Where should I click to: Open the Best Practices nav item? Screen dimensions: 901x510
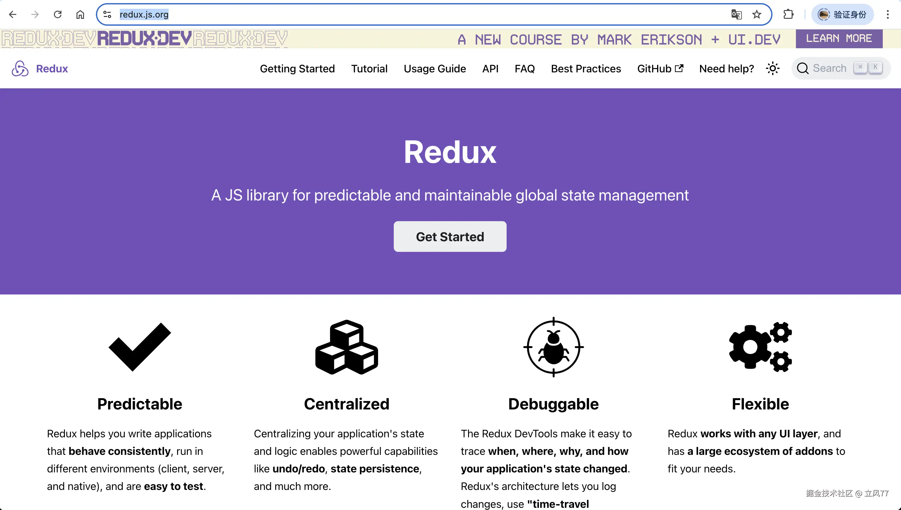point(586,69)
